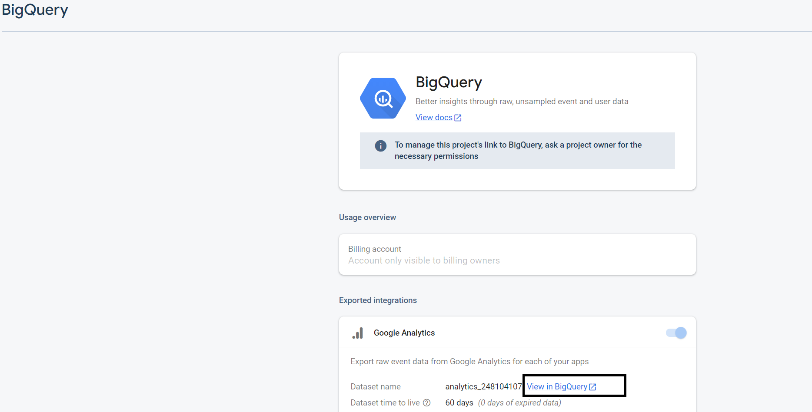Click the 60 days dataset time to live value
Image resolution: width=812 pixels, height=412 pixels.
(459, 402)
